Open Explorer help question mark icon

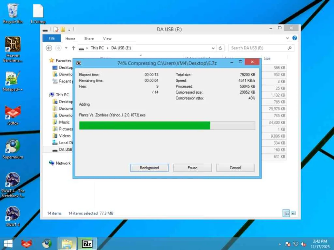point(295,38)
